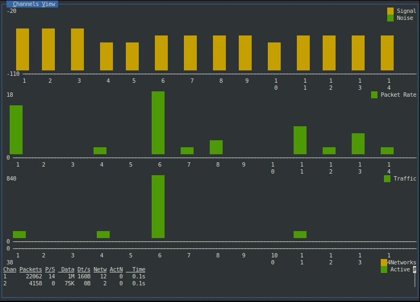Click the green Traffic legend swatch
The width and height of the screenshot is (420, 302).
387,178
